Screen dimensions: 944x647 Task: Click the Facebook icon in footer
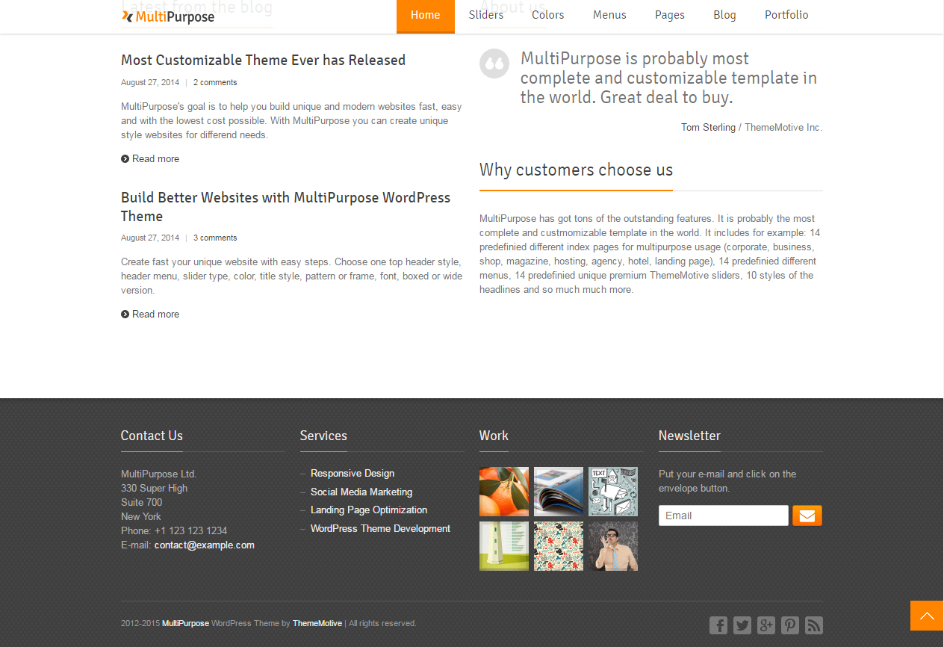point(718,625)
